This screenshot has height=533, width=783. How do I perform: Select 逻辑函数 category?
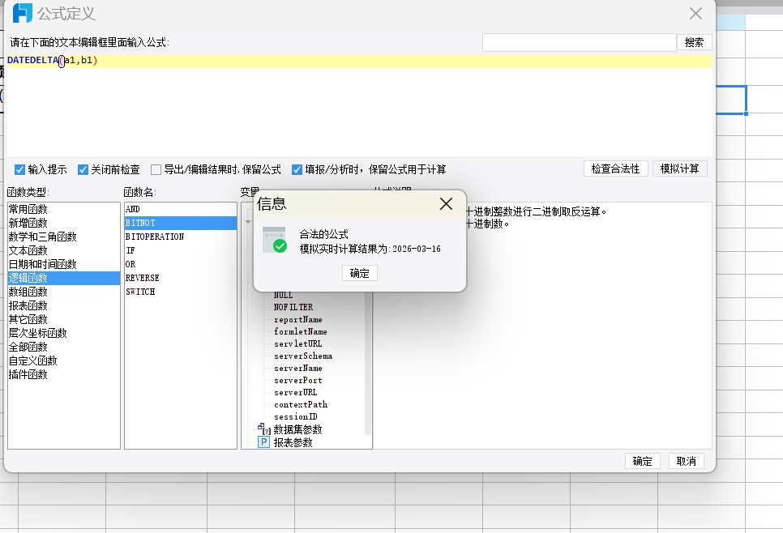point(64,278)
